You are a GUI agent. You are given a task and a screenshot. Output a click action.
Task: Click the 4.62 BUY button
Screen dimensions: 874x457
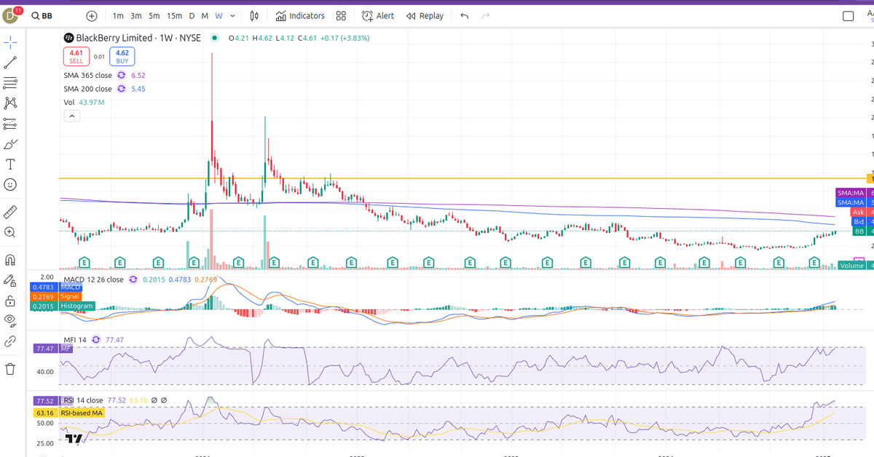tap(122, 57)
